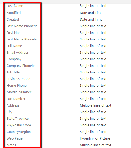This screenshot has height=148, width=131.
Task: Edit the Mobile Number column
Action: (x=19, y=92)
